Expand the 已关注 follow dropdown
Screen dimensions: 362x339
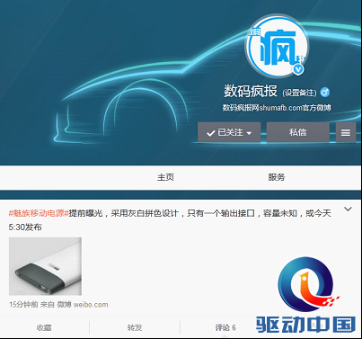pos(229,132)
